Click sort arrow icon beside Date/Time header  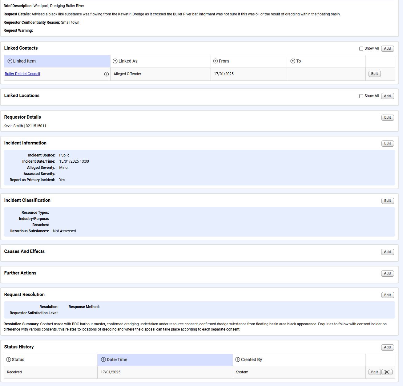103,360
